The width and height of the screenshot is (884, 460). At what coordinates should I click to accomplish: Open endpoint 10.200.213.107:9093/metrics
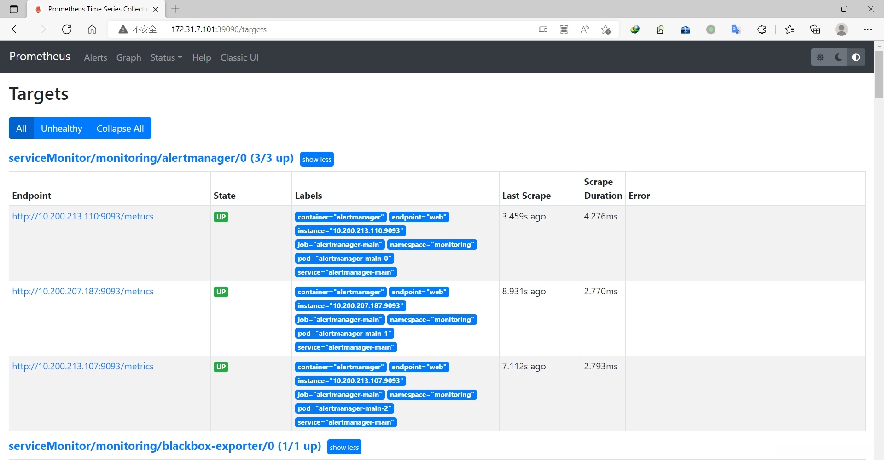[83, 366]
